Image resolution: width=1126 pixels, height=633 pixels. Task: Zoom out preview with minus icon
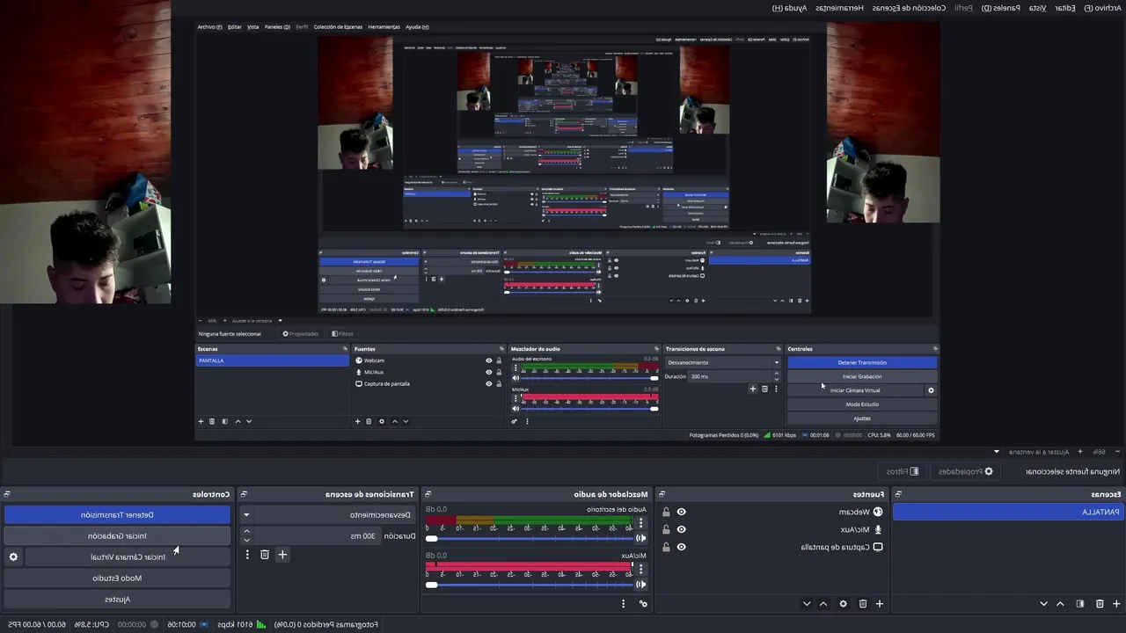click(x=1119, y=452)
